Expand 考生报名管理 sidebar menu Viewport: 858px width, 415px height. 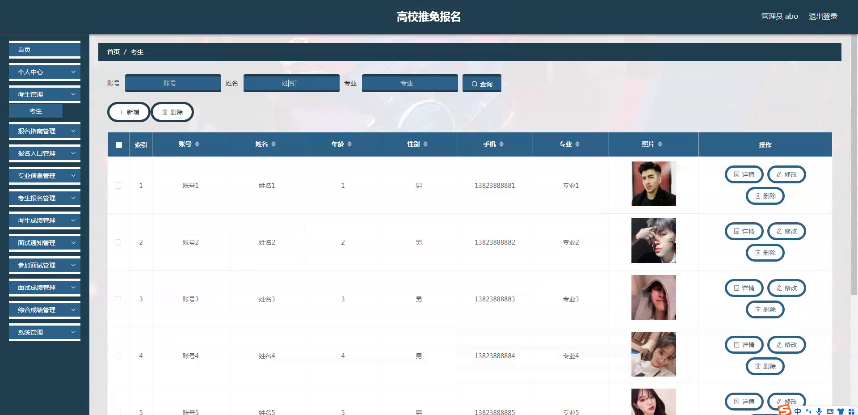(x=45, y=198)
